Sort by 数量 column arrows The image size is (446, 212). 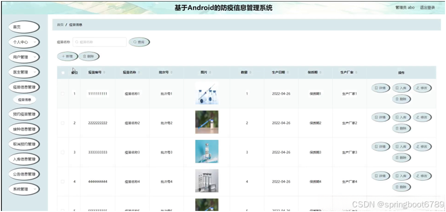(250, 73)
